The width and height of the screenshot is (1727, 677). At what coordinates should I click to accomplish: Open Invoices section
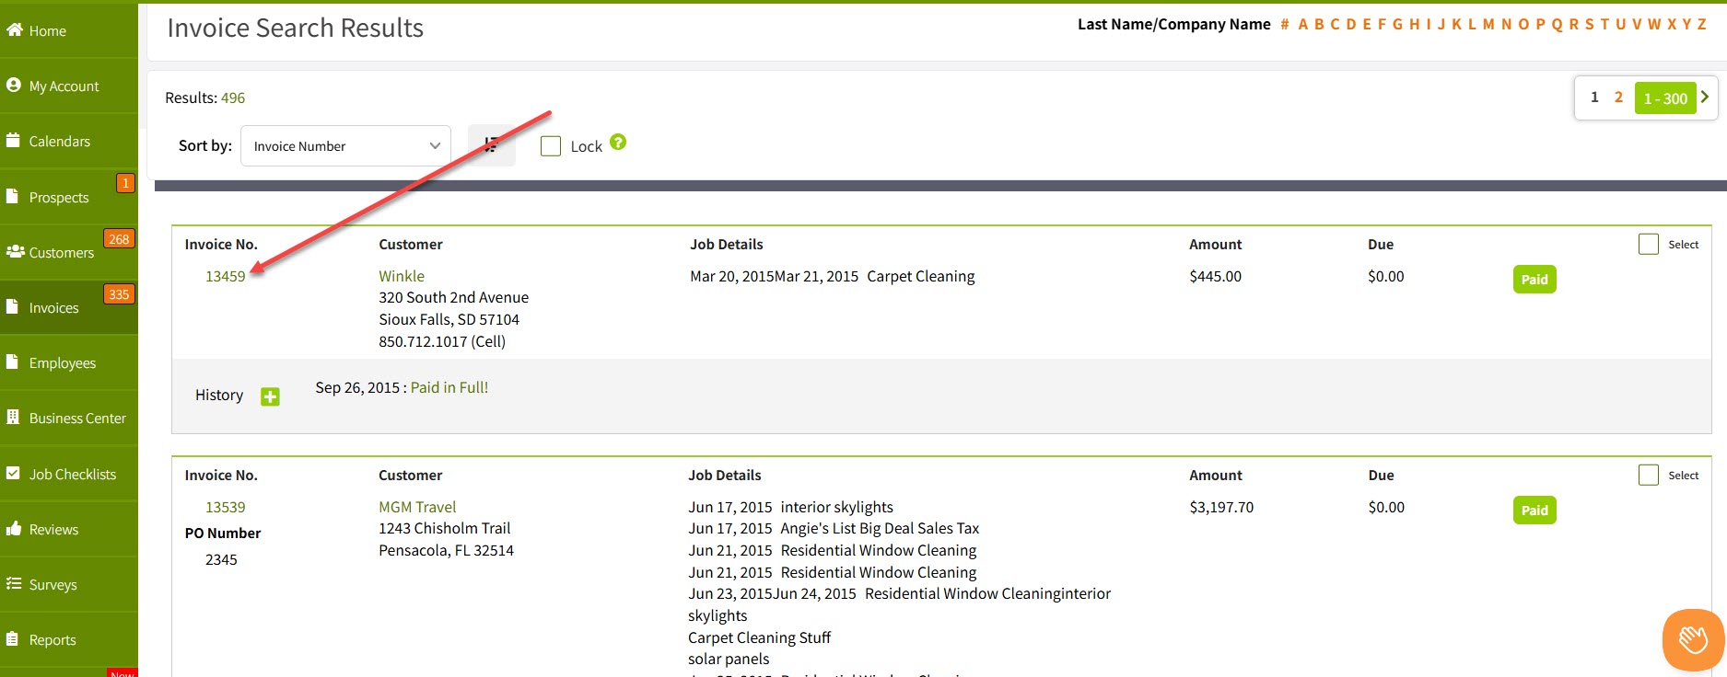(69, 307)
